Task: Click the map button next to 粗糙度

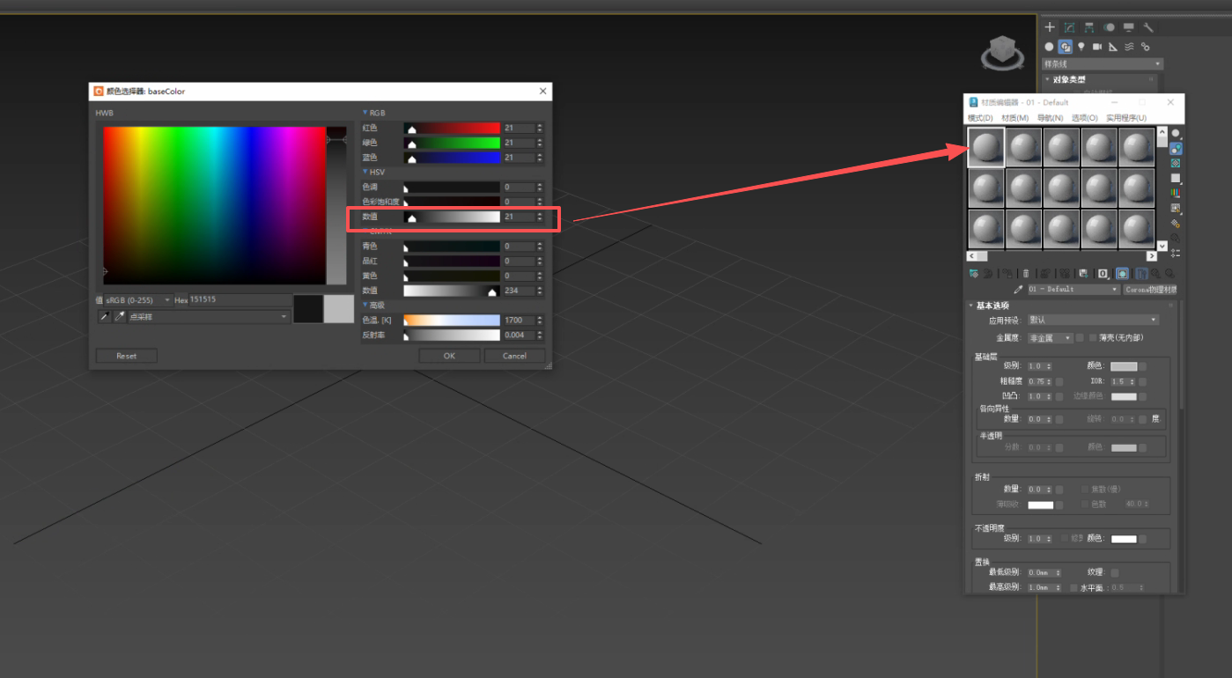Action: click(x=1059, y=381)
